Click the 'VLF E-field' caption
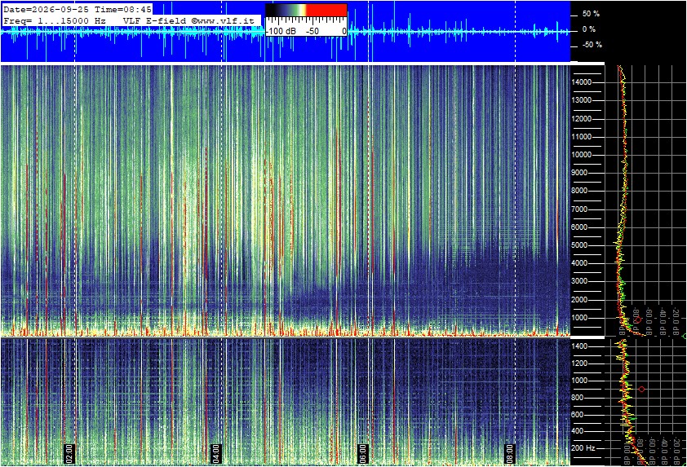687x467 pixels. [155, 20]
